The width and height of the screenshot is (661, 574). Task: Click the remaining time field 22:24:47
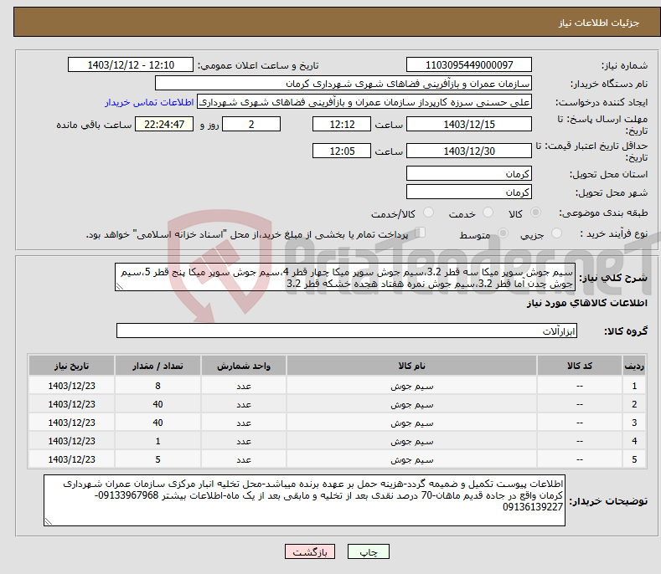click(164, 124)
